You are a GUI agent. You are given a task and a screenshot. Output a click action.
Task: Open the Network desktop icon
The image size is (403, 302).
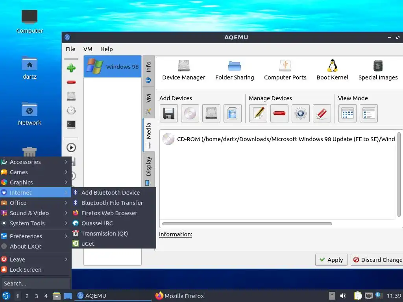pos(30,114)
